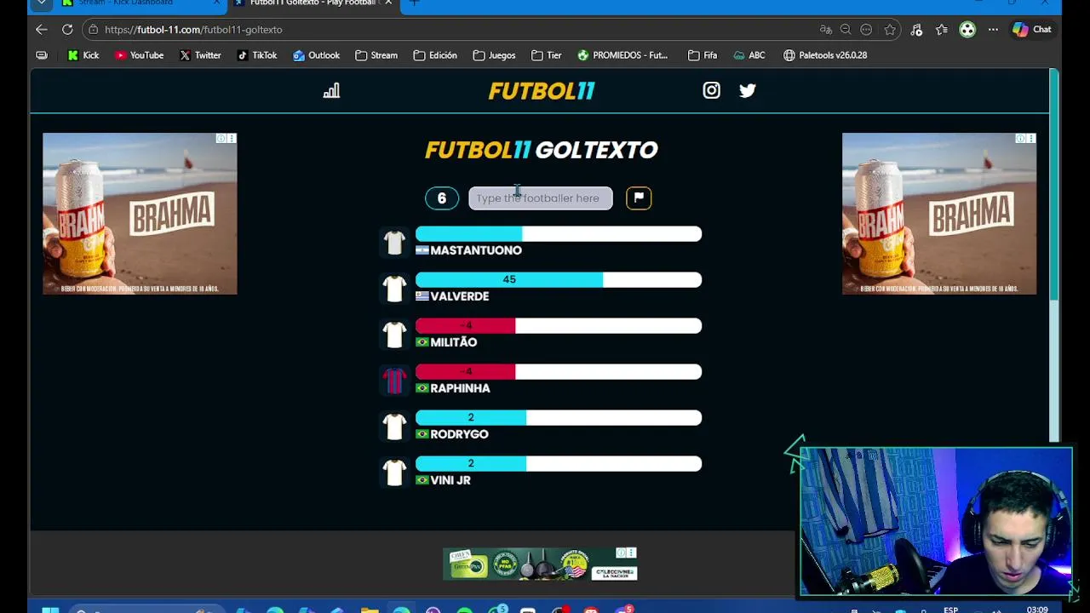Click the give-up flag button
The image size is (1090, 613).
(x=639, y=198)
